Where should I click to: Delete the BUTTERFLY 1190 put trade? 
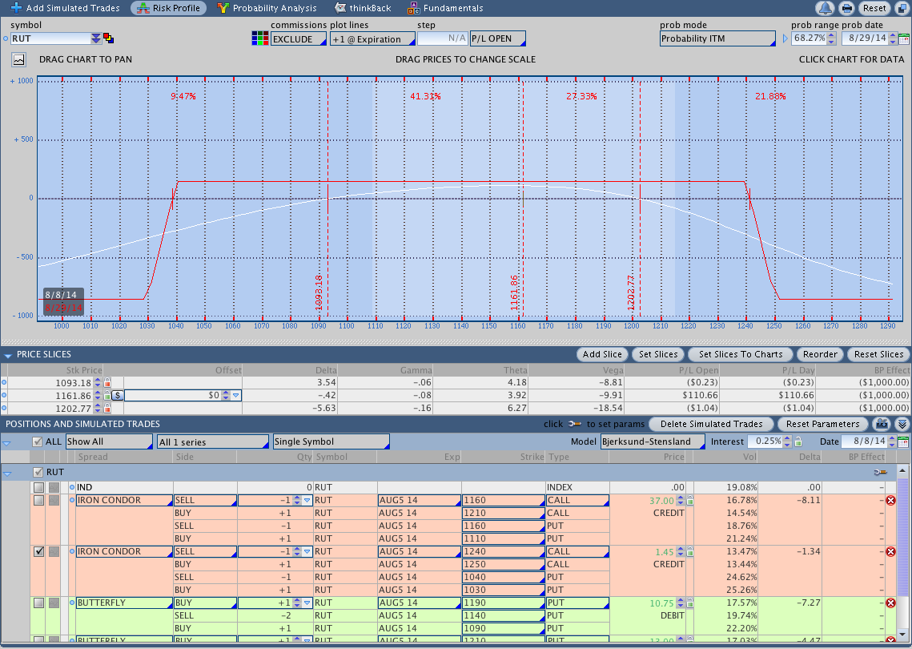pyautogui.click(x=890, y=603)
